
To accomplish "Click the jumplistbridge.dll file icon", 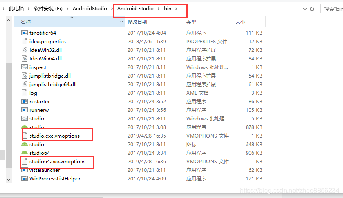I will coord(25,76).
